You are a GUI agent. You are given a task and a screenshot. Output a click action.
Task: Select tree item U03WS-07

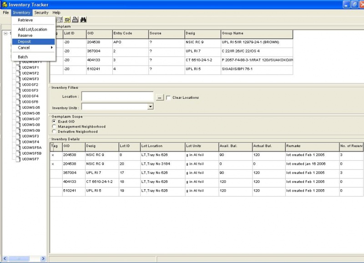pyautogui.click(x=31, y=119)
